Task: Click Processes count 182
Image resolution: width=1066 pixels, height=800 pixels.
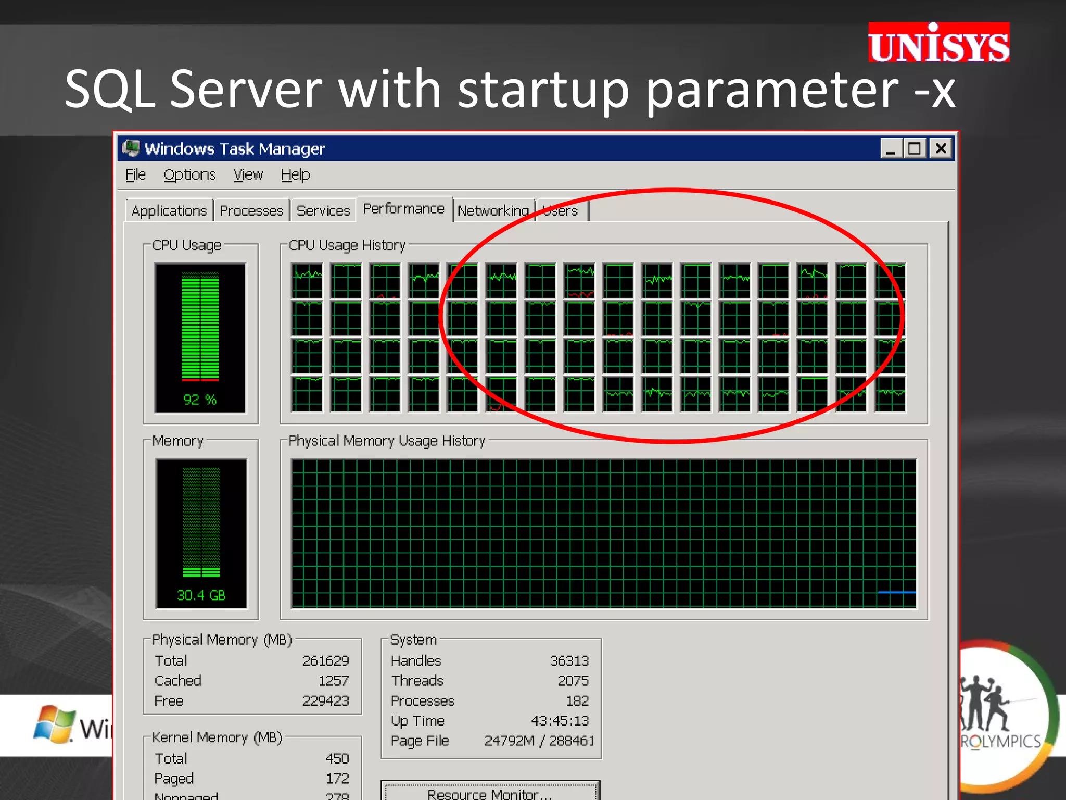Action: (577, 701)
